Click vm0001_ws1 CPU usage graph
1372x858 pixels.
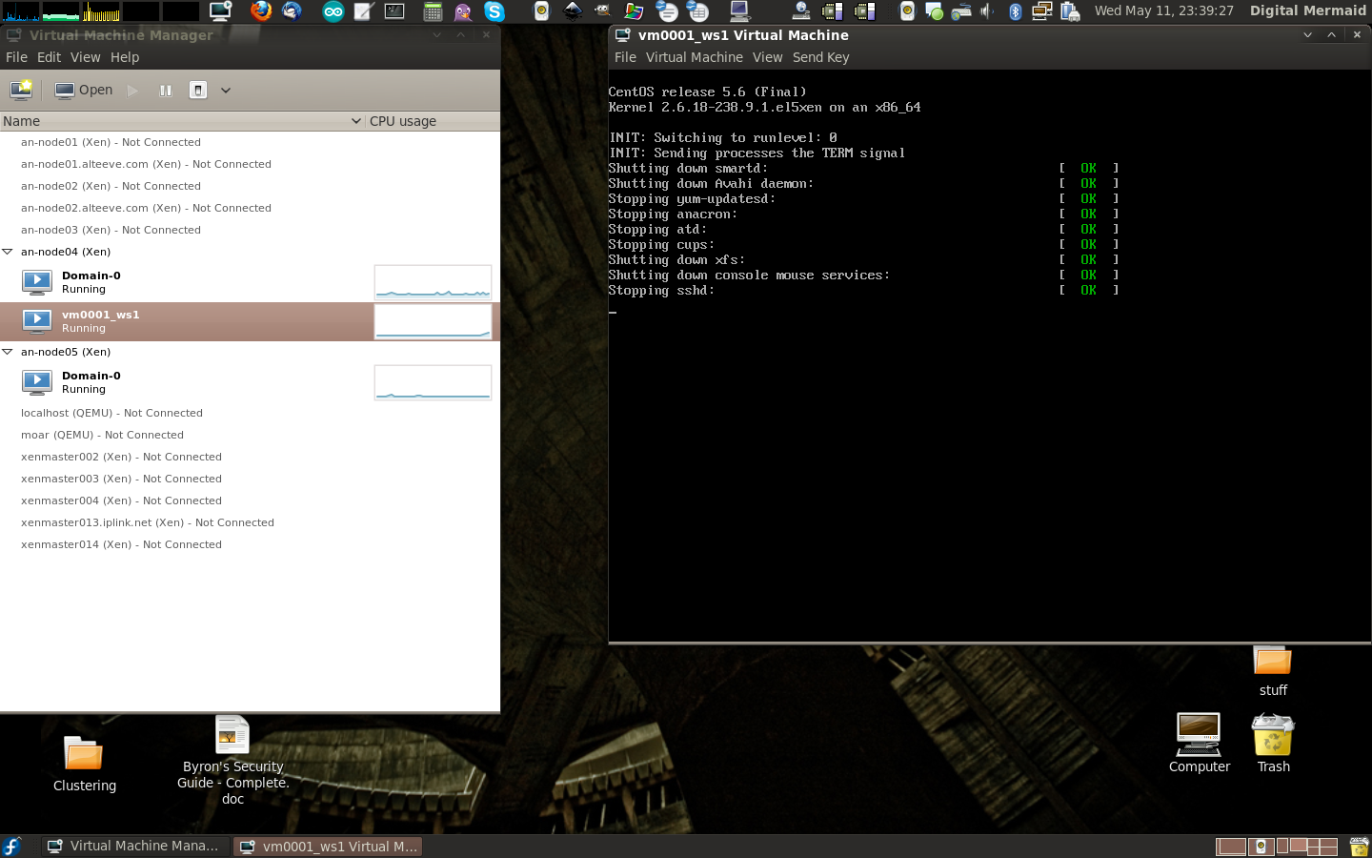(x=433, y=321)
